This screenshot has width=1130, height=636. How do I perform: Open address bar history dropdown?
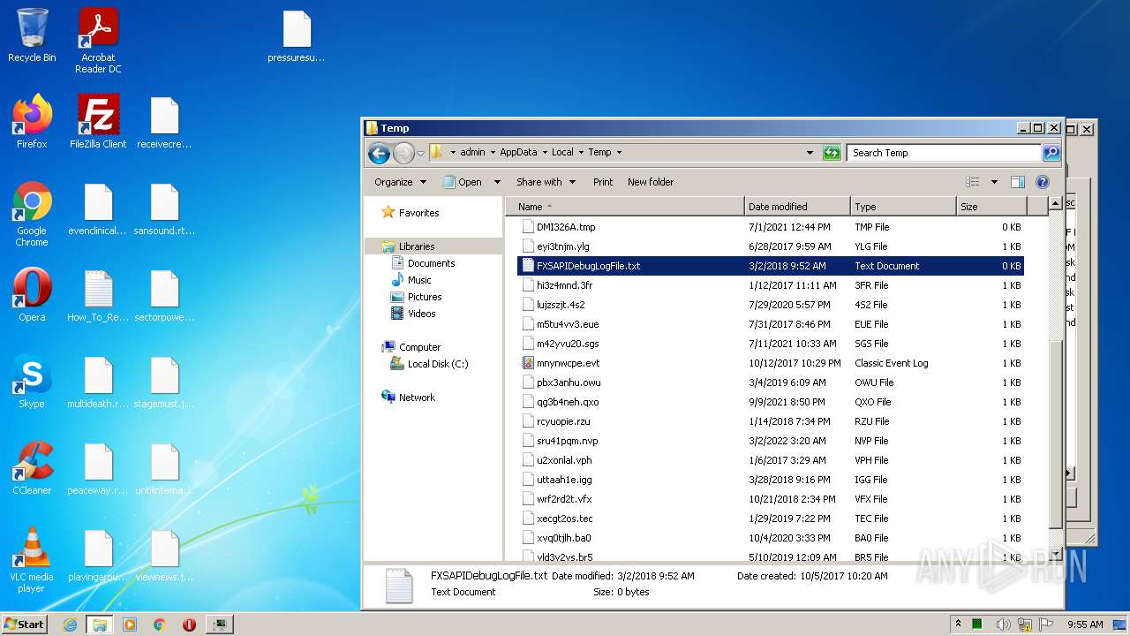pyautogui.click(x=810, y=153)
